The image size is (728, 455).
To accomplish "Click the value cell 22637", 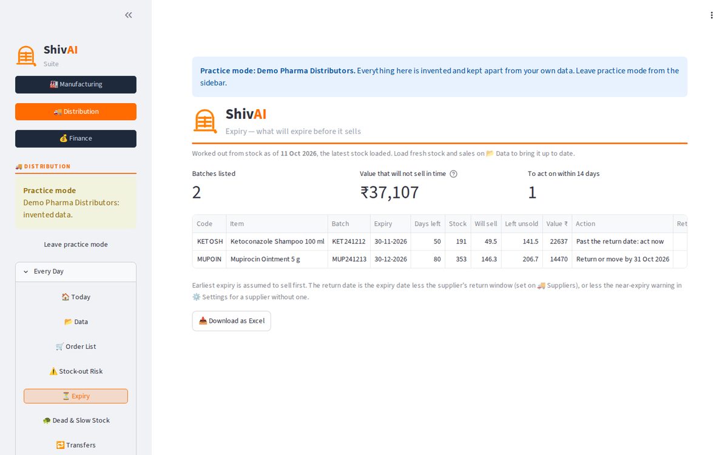I will 557,241.
